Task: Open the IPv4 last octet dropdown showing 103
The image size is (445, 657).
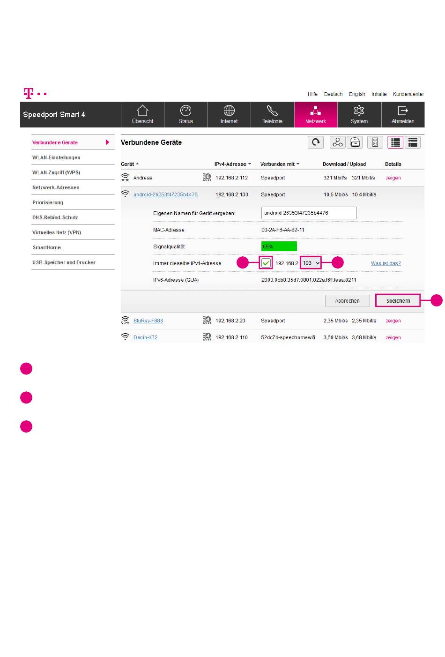Action: (311, 263)
